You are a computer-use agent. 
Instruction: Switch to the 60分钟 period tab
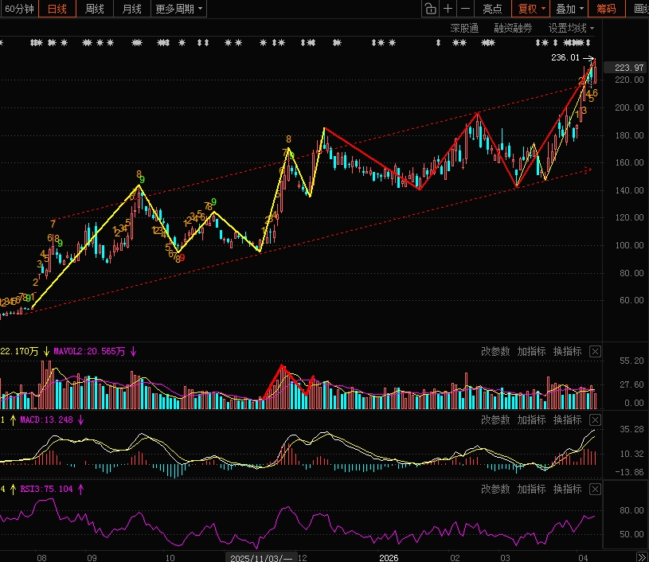pos(19,8)
